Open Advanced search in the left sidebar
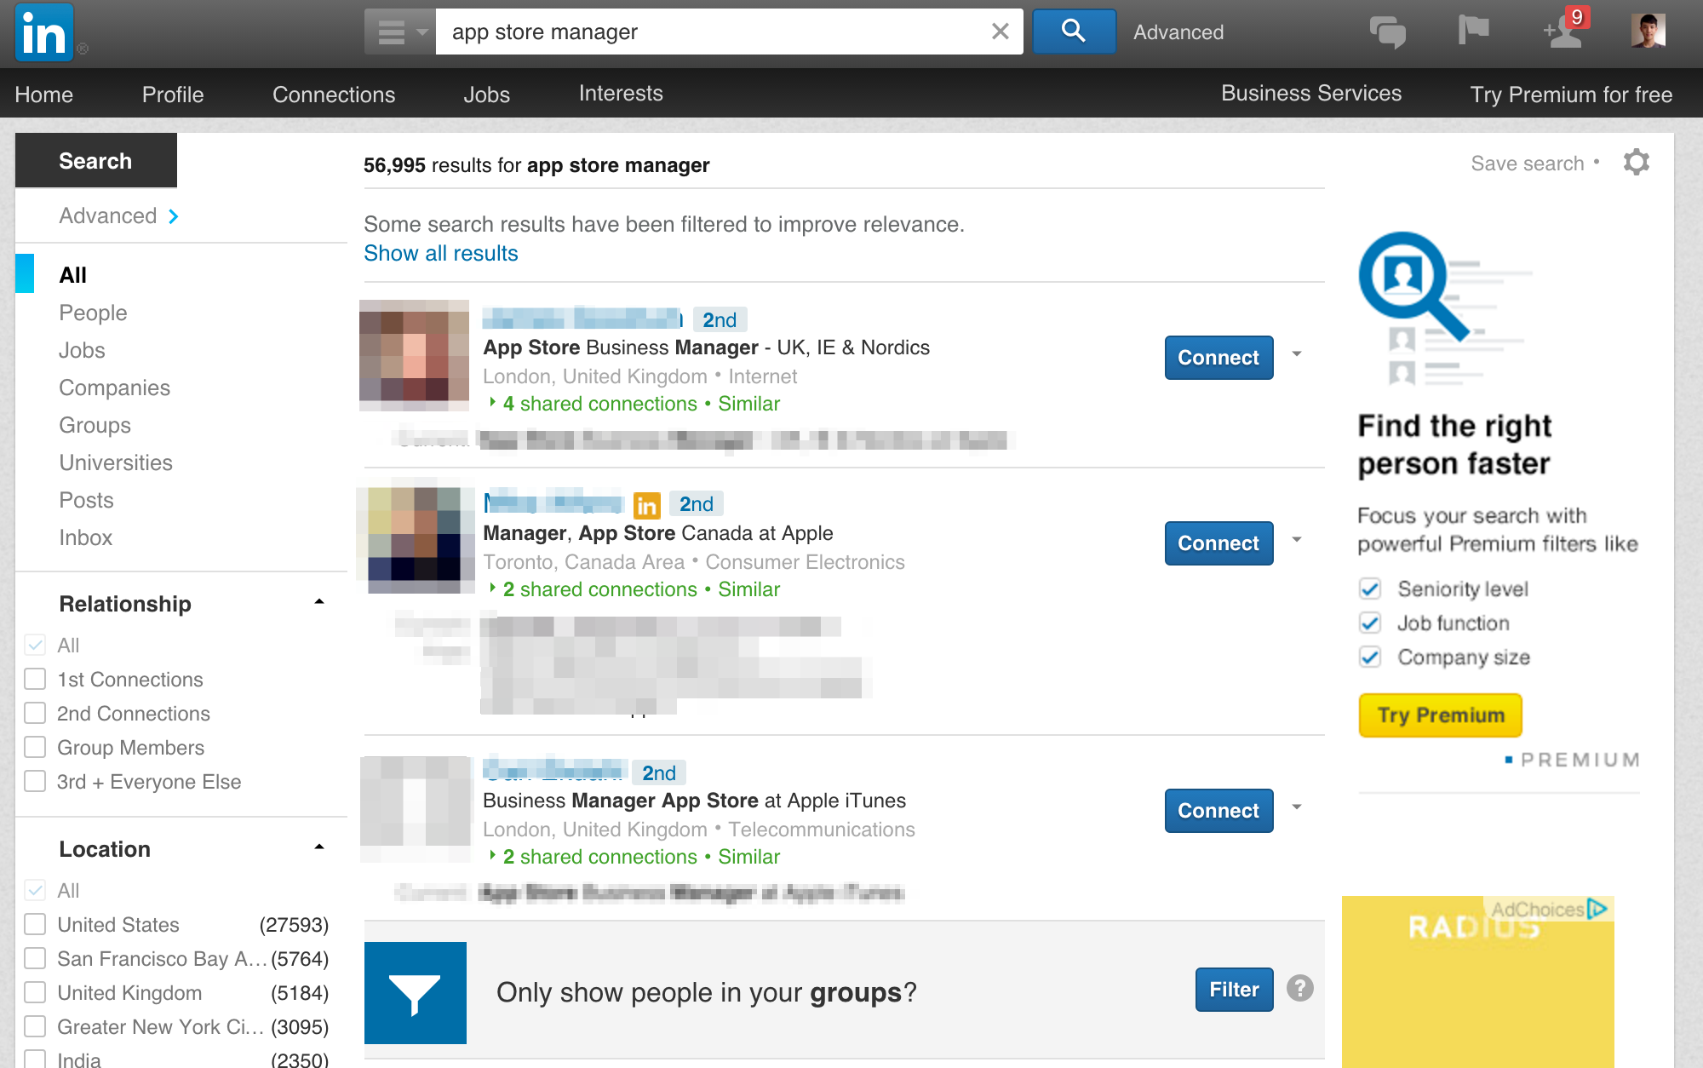The image size is (1703, 1068). click(x=118, y=215)
